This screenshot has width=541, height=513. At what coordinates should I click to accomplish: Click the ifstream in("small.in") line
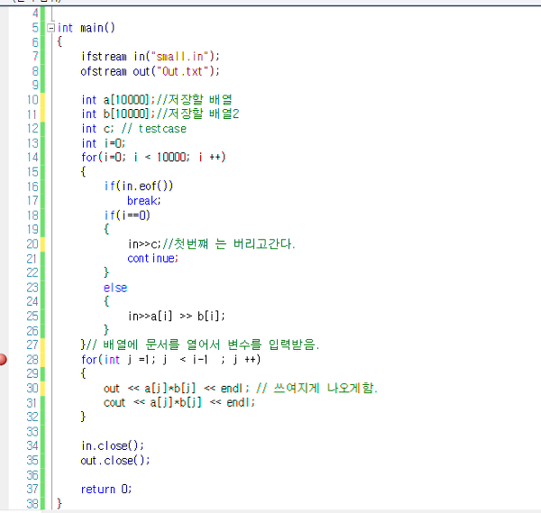click(x=150, y=56)
